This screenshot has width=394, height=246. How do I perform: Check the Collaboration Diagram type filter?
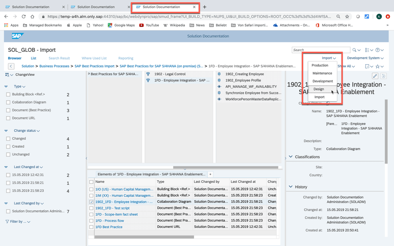coord(8,102)
